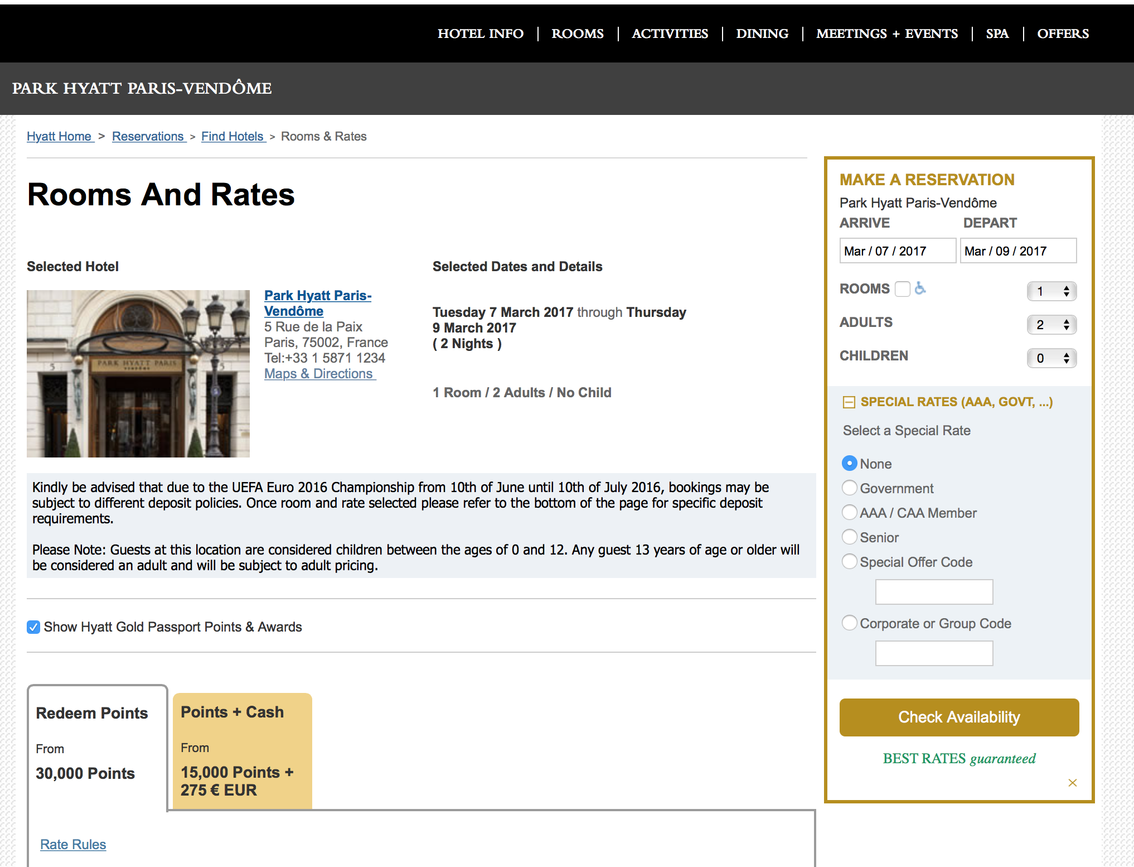Open Park Hyatt Paris-Vendôme hotel link
The height and width of the screenshot is (867, 1134).
click(x=318, y=303)
